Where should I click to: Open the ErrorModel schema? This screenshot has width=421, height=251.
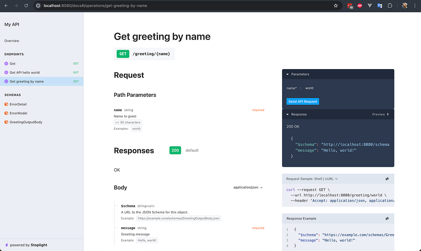[x=42, y=113]
